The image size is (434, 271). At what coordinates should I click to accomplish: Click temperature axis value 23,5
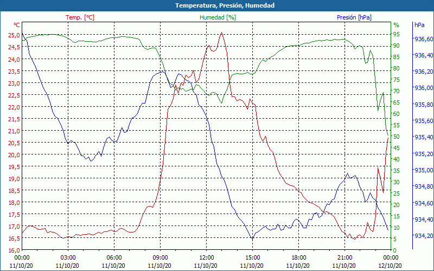click(14, 71)
